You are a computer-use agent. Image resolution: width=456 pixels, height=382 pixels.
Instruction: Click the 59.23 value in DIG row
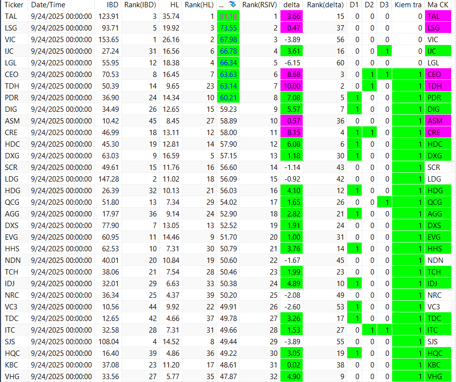coord(228,109)
